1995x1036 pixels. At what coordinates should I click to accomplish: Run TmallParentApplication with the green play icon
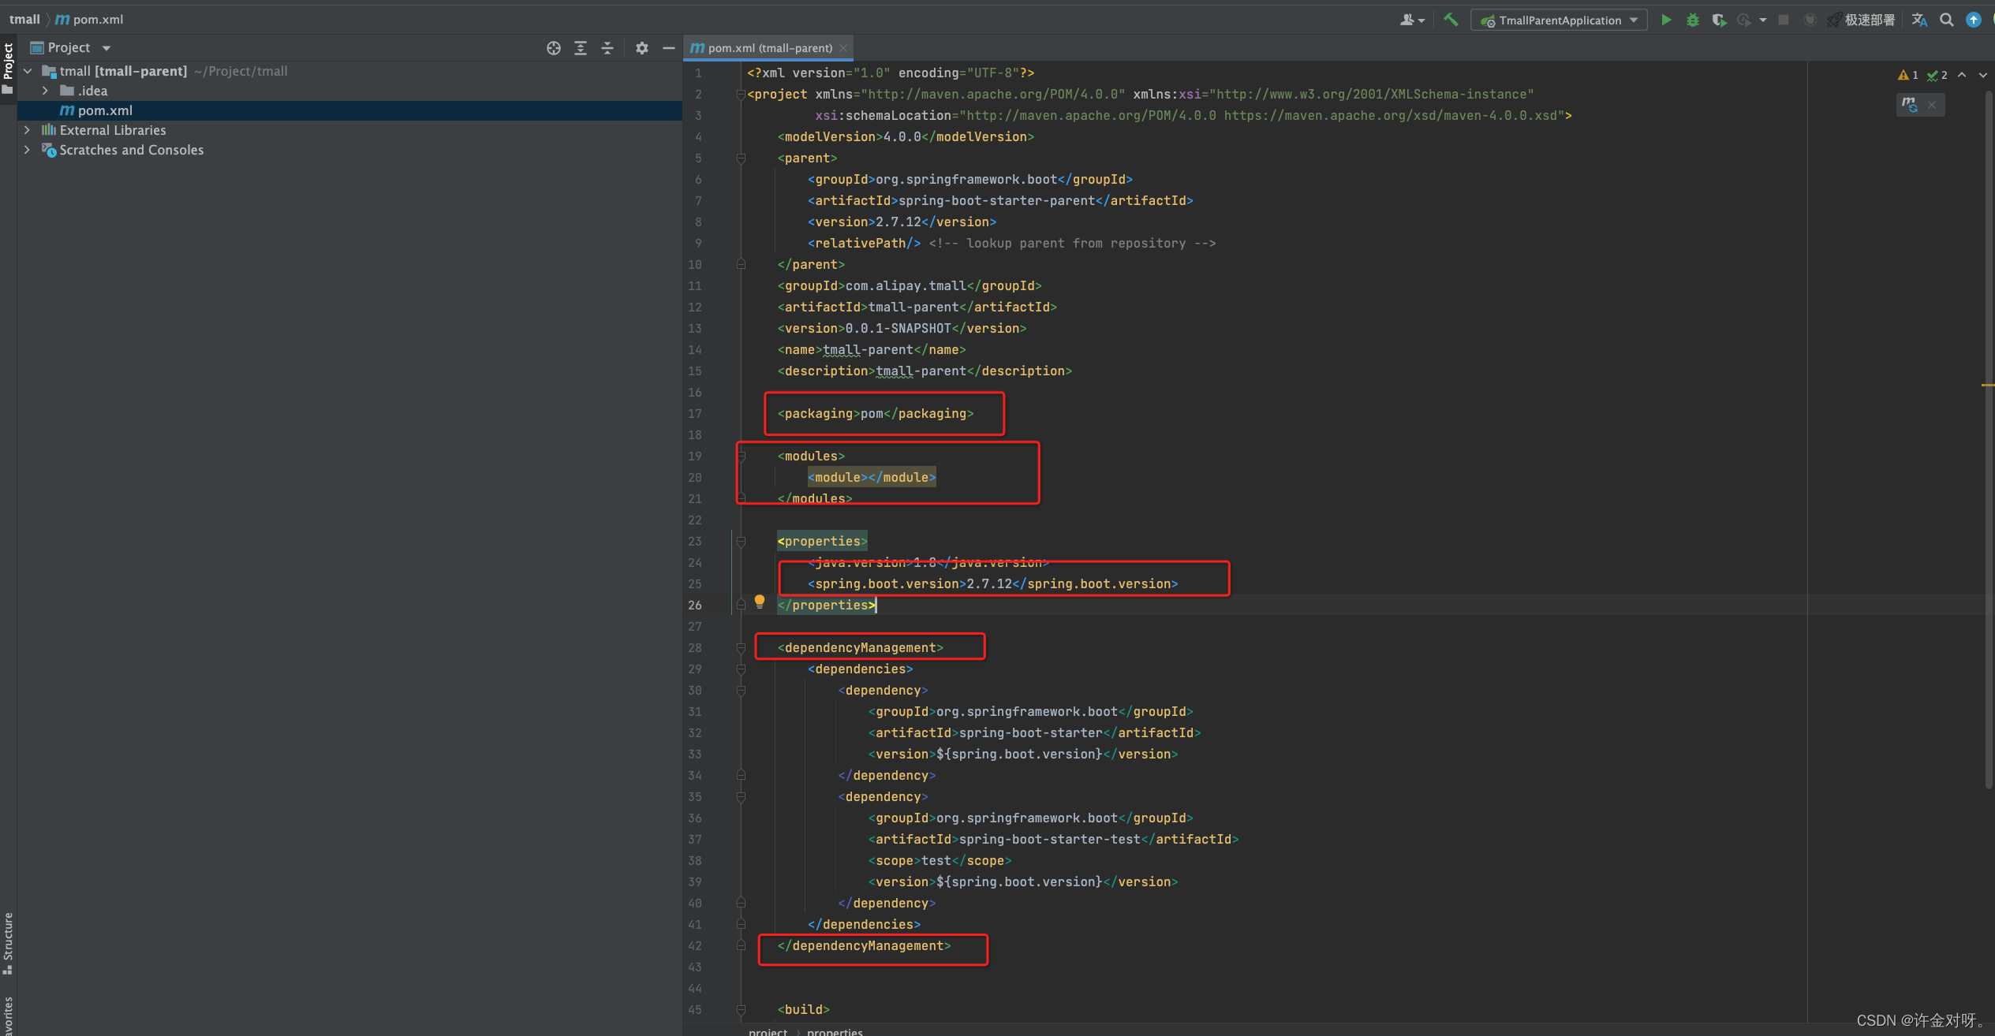(x=1666, y=20)
